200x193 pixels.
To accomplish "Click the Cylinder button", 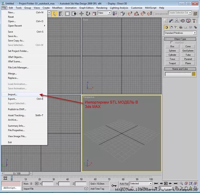I will click(x=172, y=55).
